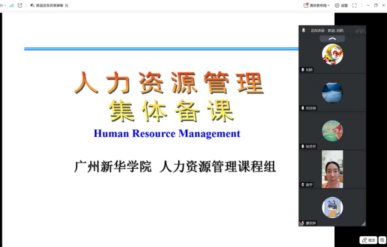Select the pearl-earring cat cartoon avatar

tap(332, 208)
